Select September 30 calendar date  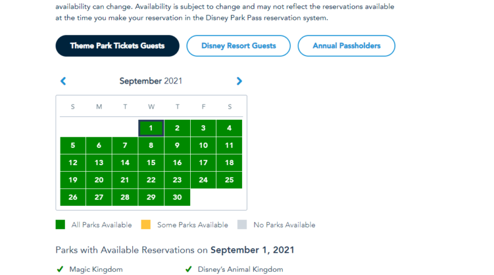tap(177, 198)
